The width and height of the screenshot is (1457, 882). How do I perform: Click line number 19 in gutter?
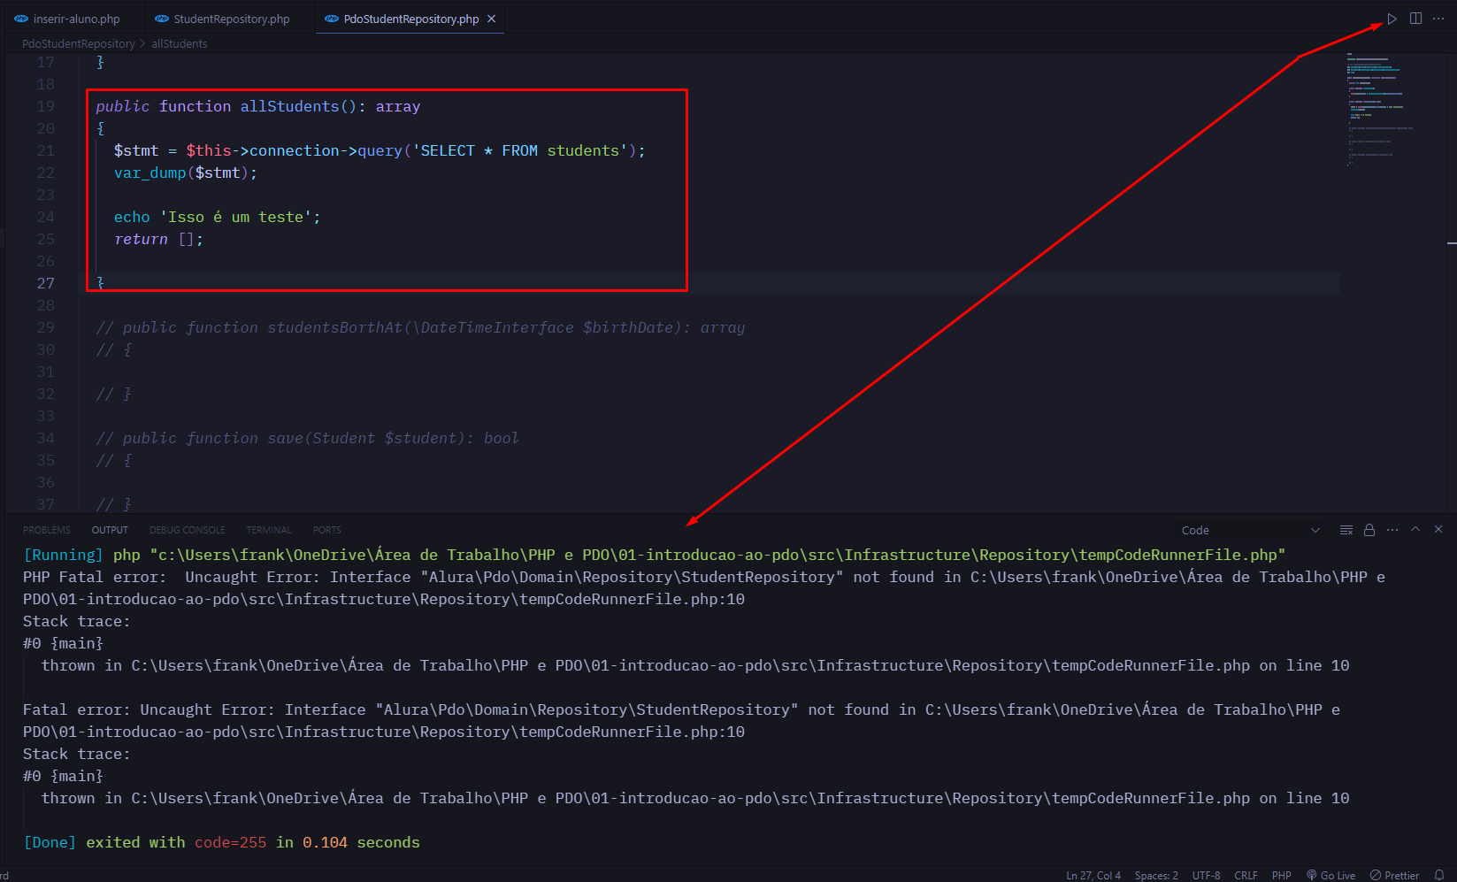point(46,106)
